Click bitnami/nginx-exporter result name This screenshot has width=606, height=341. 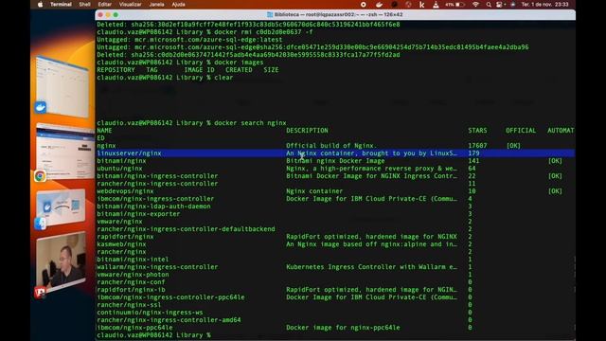point(138,214)
